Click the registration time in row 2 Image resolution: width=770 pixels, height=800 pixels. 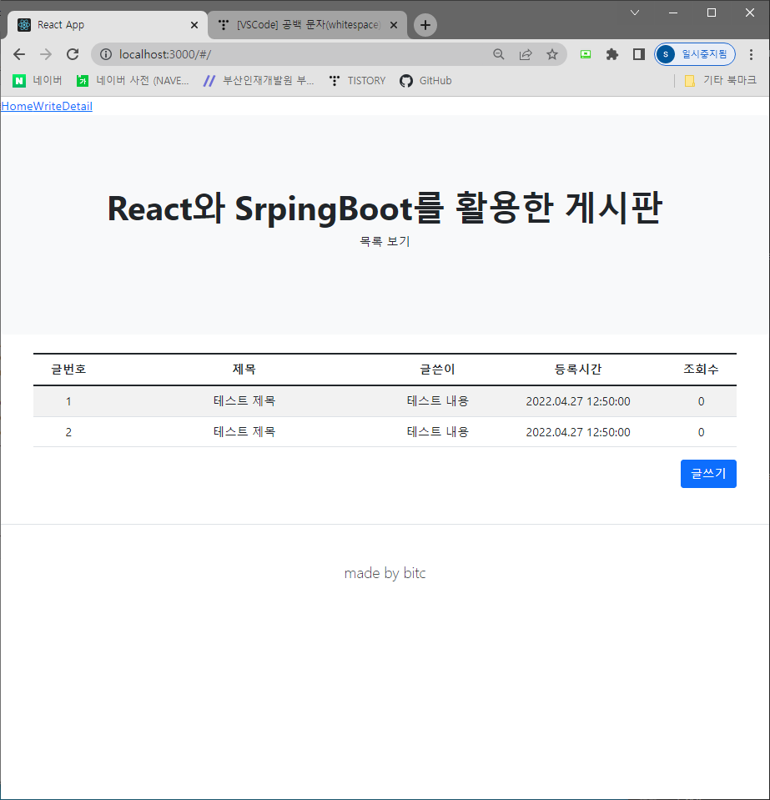577,432
